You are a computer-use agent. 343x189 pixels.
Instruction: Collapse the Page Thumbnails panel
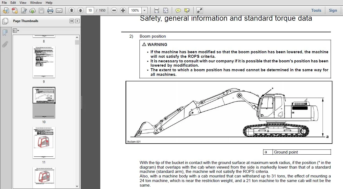point(72,21)
